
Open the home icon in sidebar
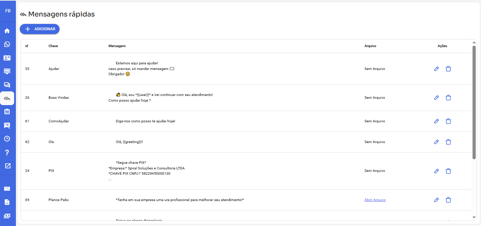7,31
